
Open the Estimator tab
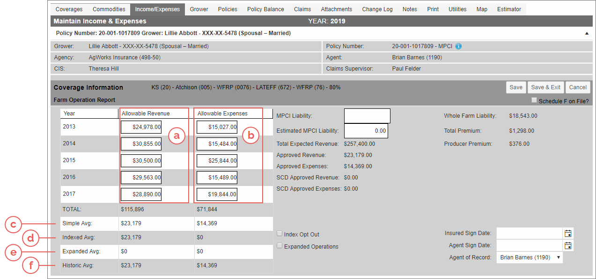pyautogui.click(x=509, y=9)
